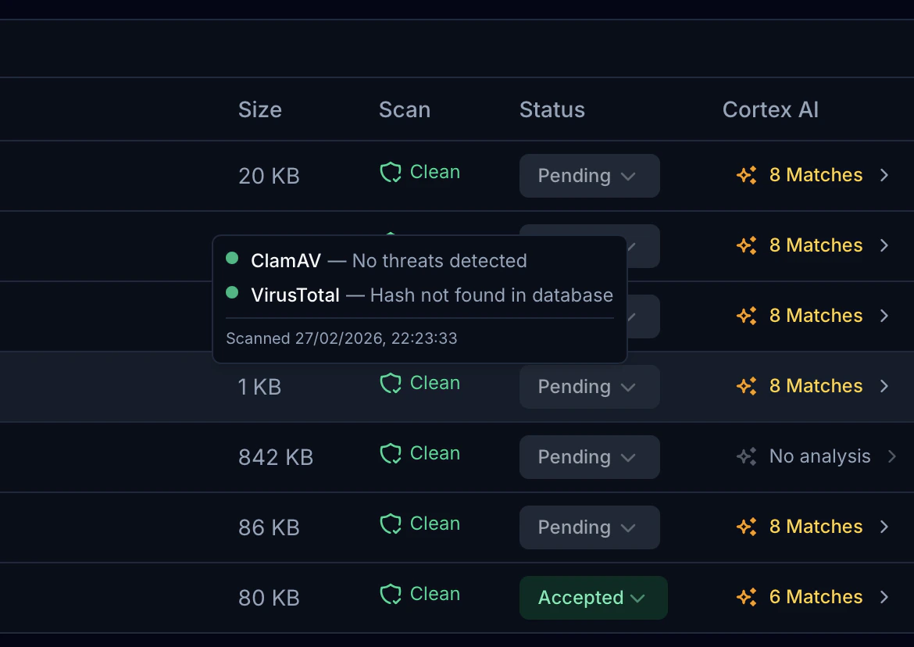Click the Clean shield icon on 20 KB row

point(391,172)
